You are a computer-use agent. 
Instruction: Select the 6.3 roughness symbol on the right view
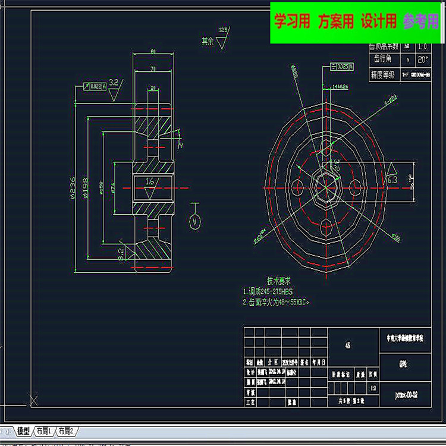pos(392,174)
